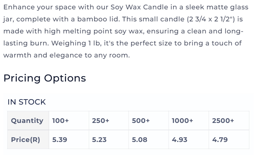255x155 pixels.
Task: Click the 5.08 price cell
Action: (149, 140)
